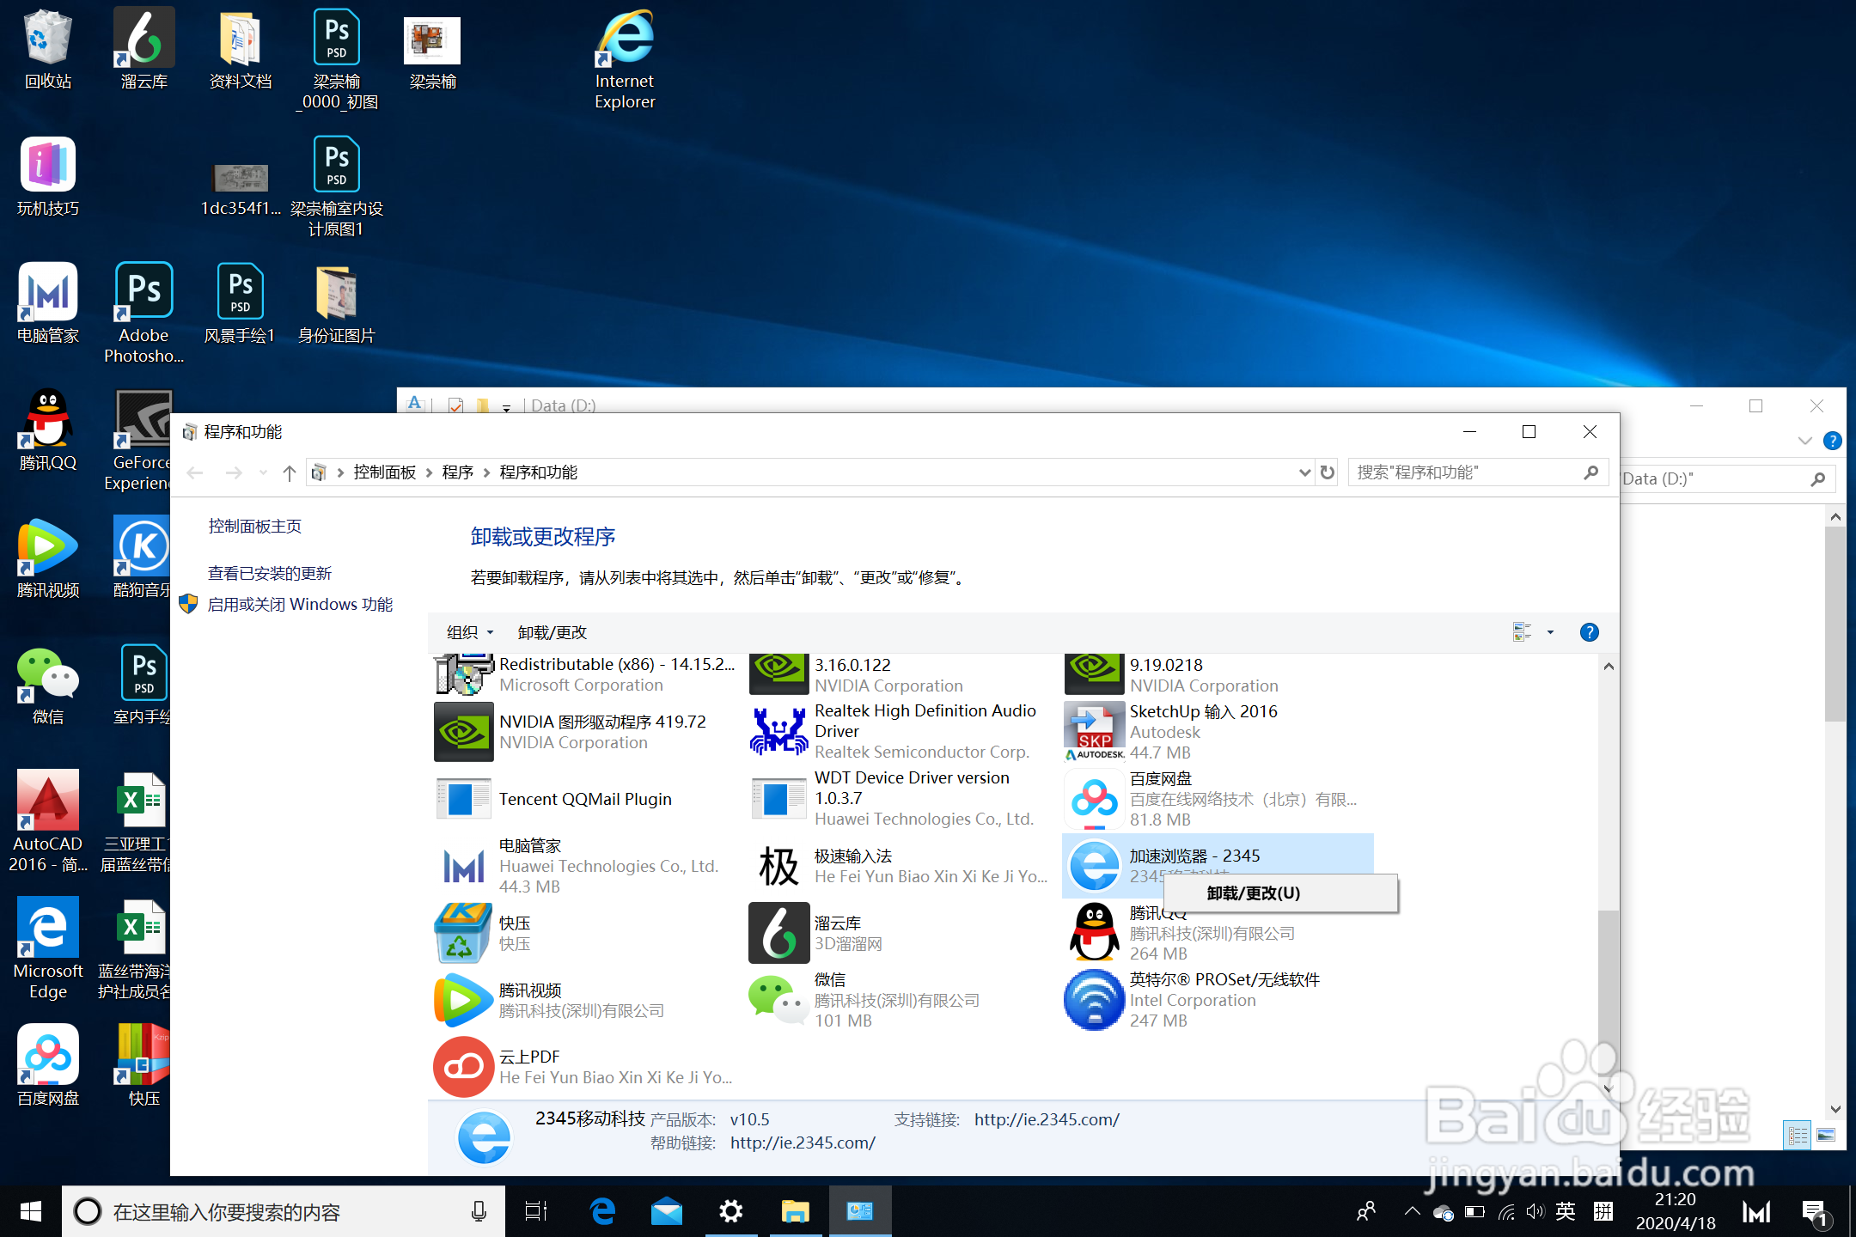
Task: Expand address bar history dropdown
Action: pyautogui.click(x=1305, y=472)
